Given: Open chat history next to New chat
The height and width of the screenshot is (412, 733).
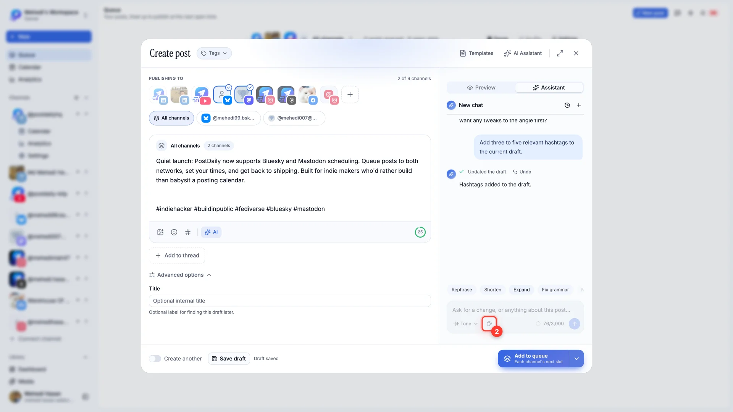Looking at the screenshot, I should click(x=567, y=105).
